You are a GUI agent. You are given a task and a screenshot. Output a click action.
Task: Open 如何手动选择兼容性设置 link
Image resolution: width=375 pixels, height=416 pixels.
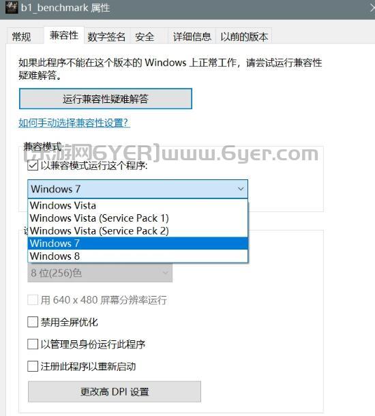pos(73,123)
